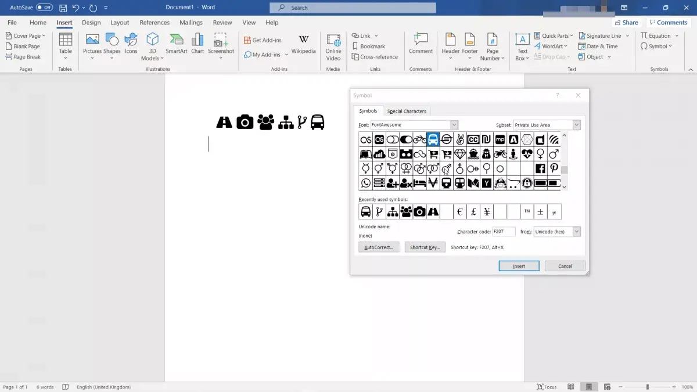The image size is (697, 392).
Task: Open the Subset dropdown
Action: [x=577, y=125]
